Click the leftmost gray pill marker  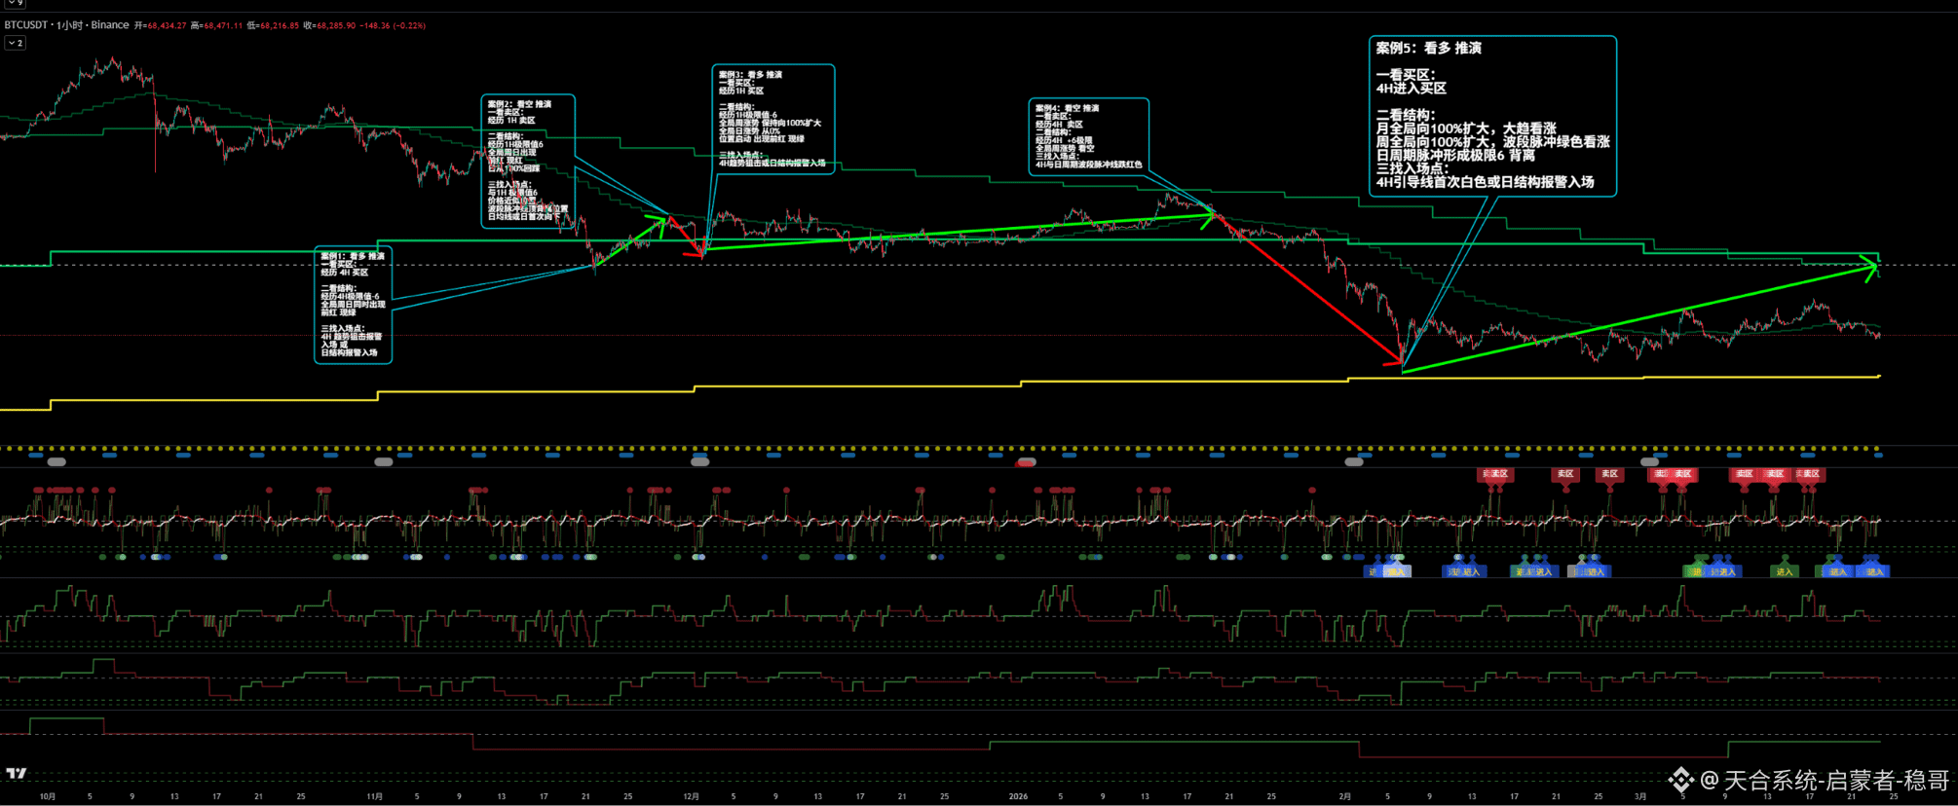pos(56,461)
